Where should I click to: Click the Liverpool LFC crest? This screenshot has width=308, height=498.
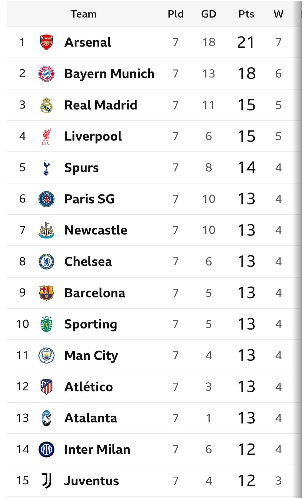tap(46, 136)
